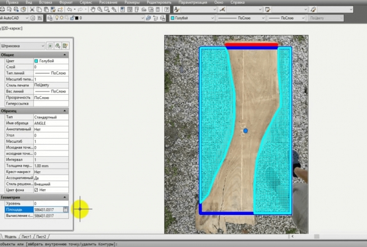Click the Undo arrow icon
Viewport: 367px width, 247px height.
(69, 9)
